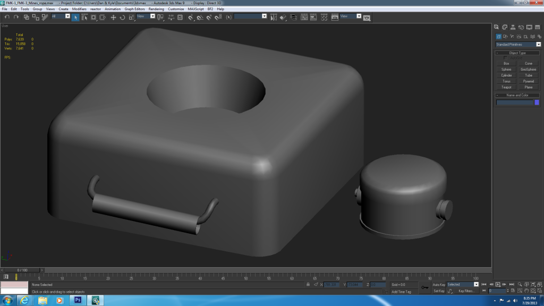544x306 pixels.
Task: Switch to the Display command panel
Action: (x=529, y=27)
